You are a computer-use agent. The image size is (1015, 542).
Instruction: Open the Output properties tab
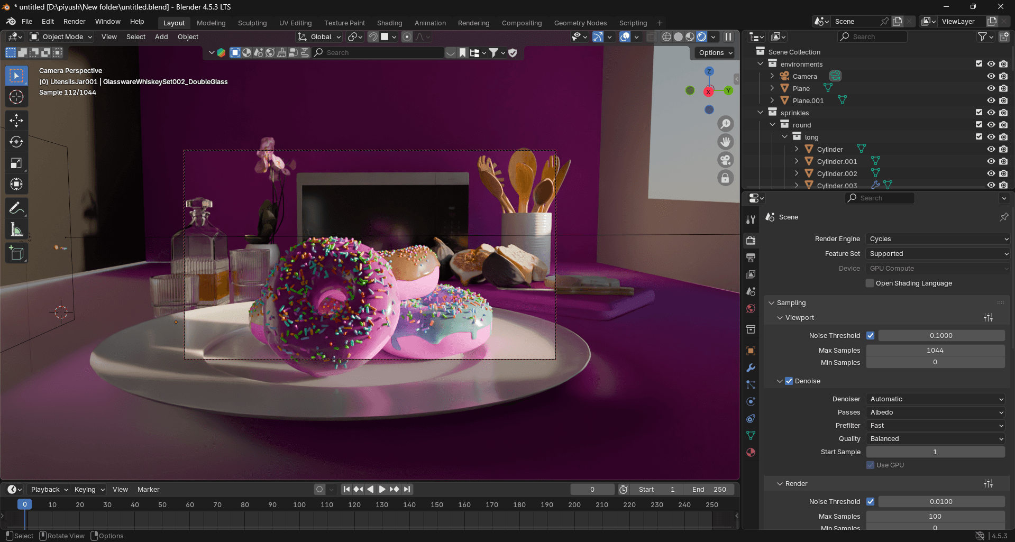click(751, 258)
